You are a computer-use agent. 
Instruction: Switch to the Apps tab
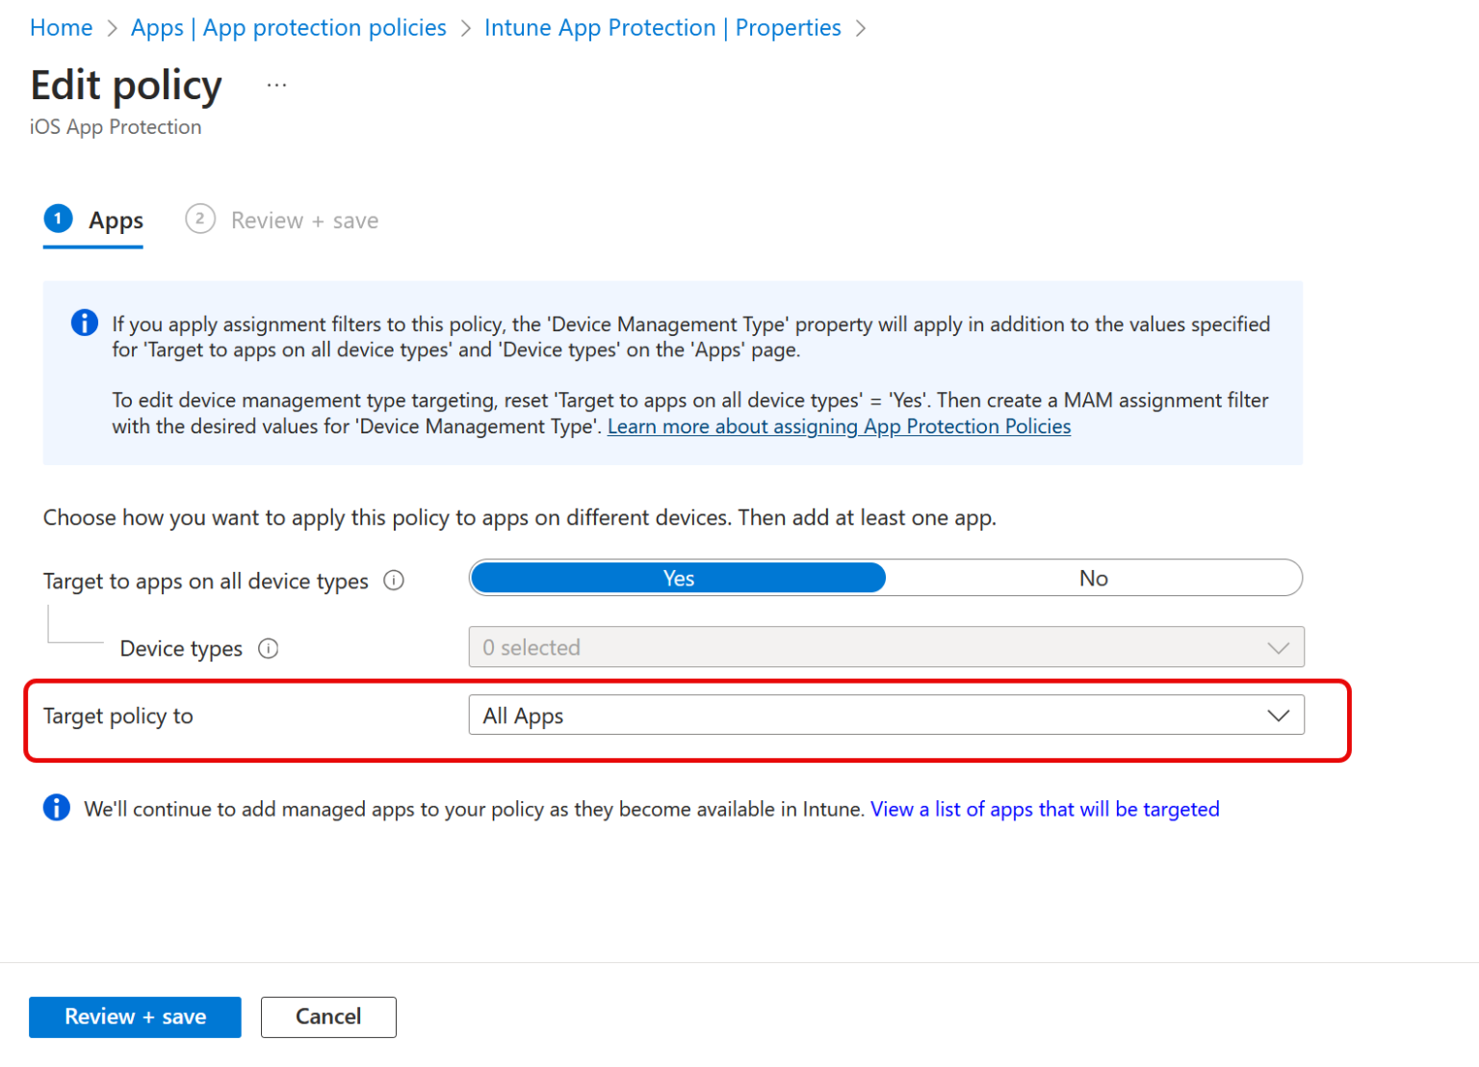coord(93,222)
